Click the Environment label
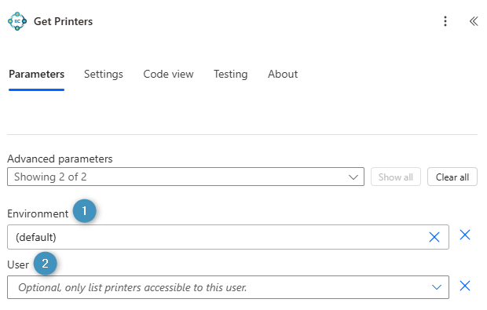Screen dimensions: 487x310 tap(38, 213)
